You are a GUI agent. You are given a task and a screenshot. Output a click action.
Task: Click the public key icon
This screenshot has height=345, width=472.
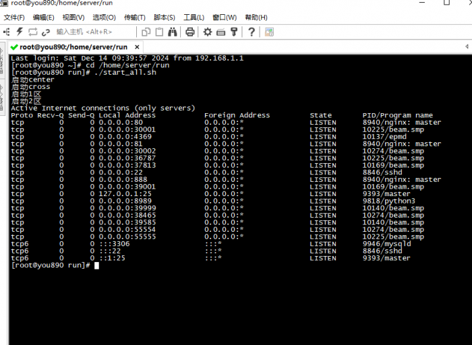[x=233, y=32]
